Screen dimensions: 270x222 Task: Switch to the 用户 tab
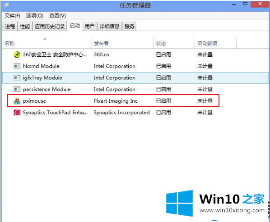pos(90,26)
